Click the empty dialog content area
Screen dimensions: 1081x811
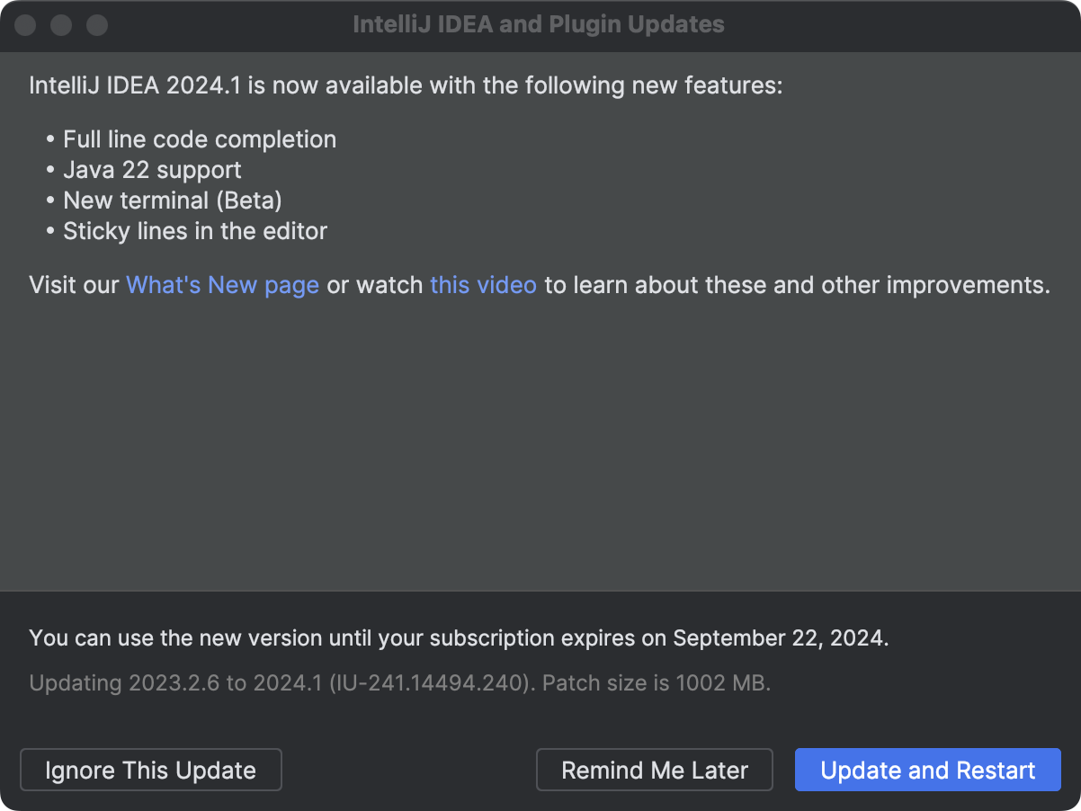click(540, 450)
